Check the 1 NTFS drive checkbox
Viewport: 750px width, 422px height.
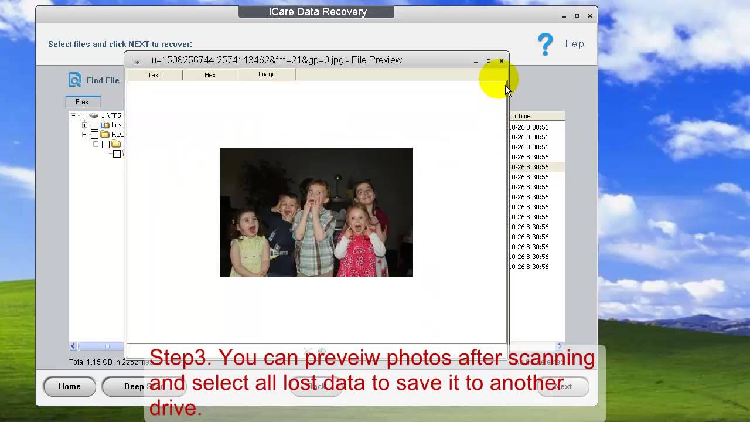pos(83,117)
